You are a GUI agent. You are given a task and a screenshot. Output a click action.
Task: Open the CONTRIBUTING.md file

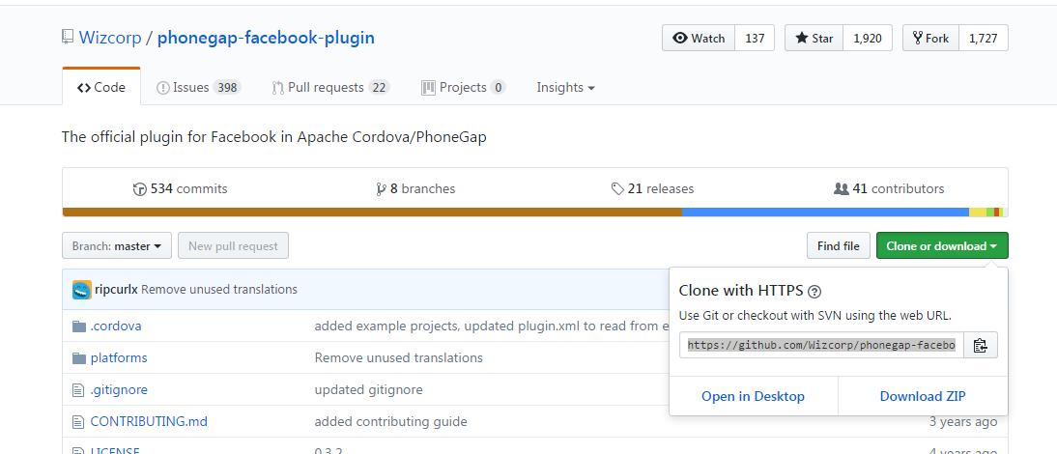click(x=149, y=422)
